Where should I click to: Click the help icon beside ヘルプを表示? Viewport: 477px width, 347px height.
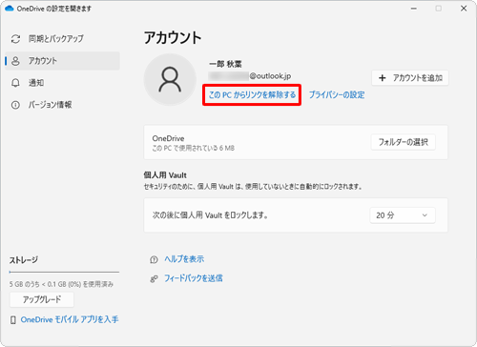click(154, 260)
